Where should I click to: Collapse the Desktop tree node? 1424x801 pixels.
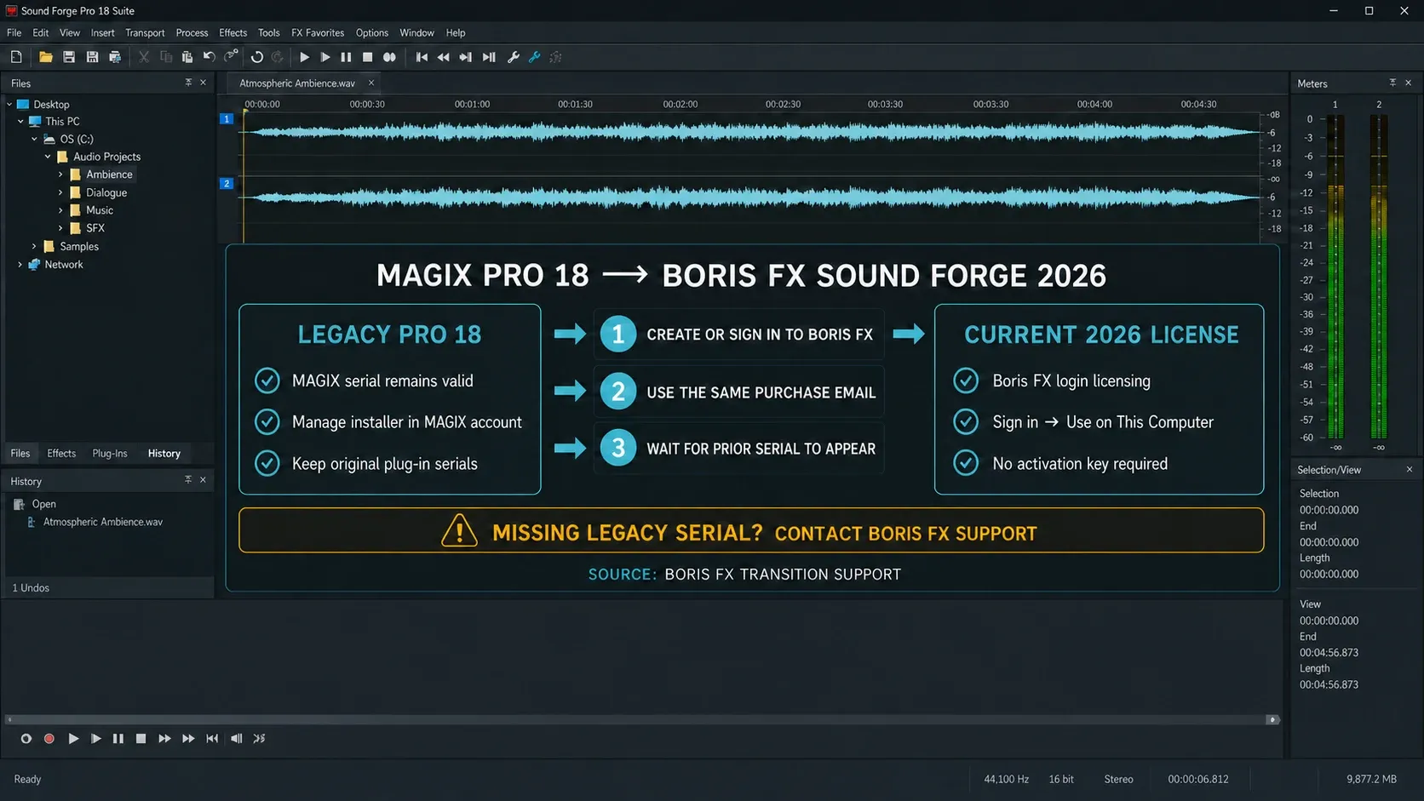9,104
